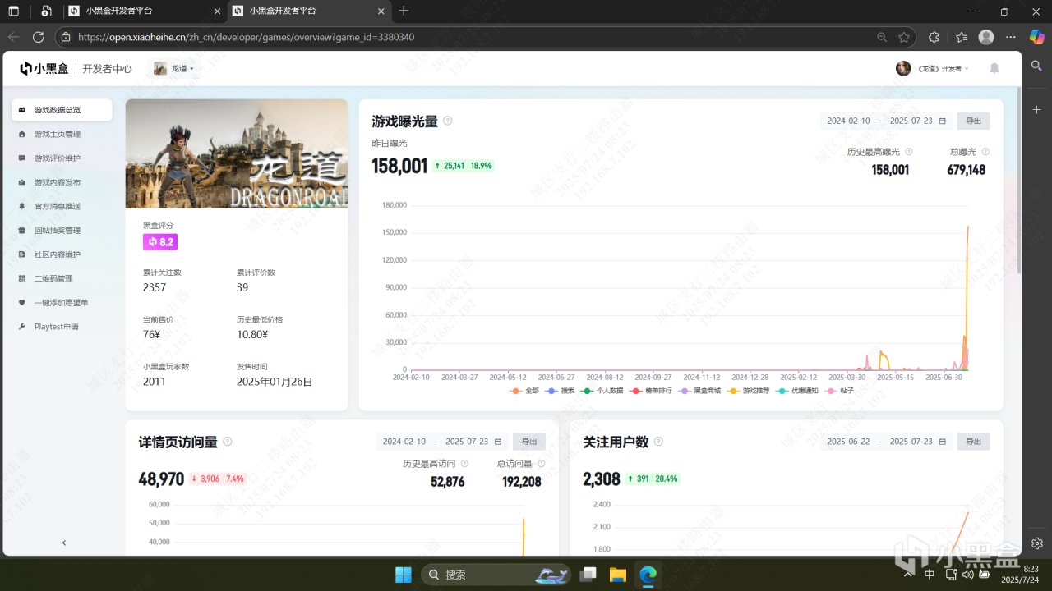The width and height of the screenshot is (1052, 591).
Task: Open 二维码管理 in the sidebar
Action: click(x=62, y=278)
